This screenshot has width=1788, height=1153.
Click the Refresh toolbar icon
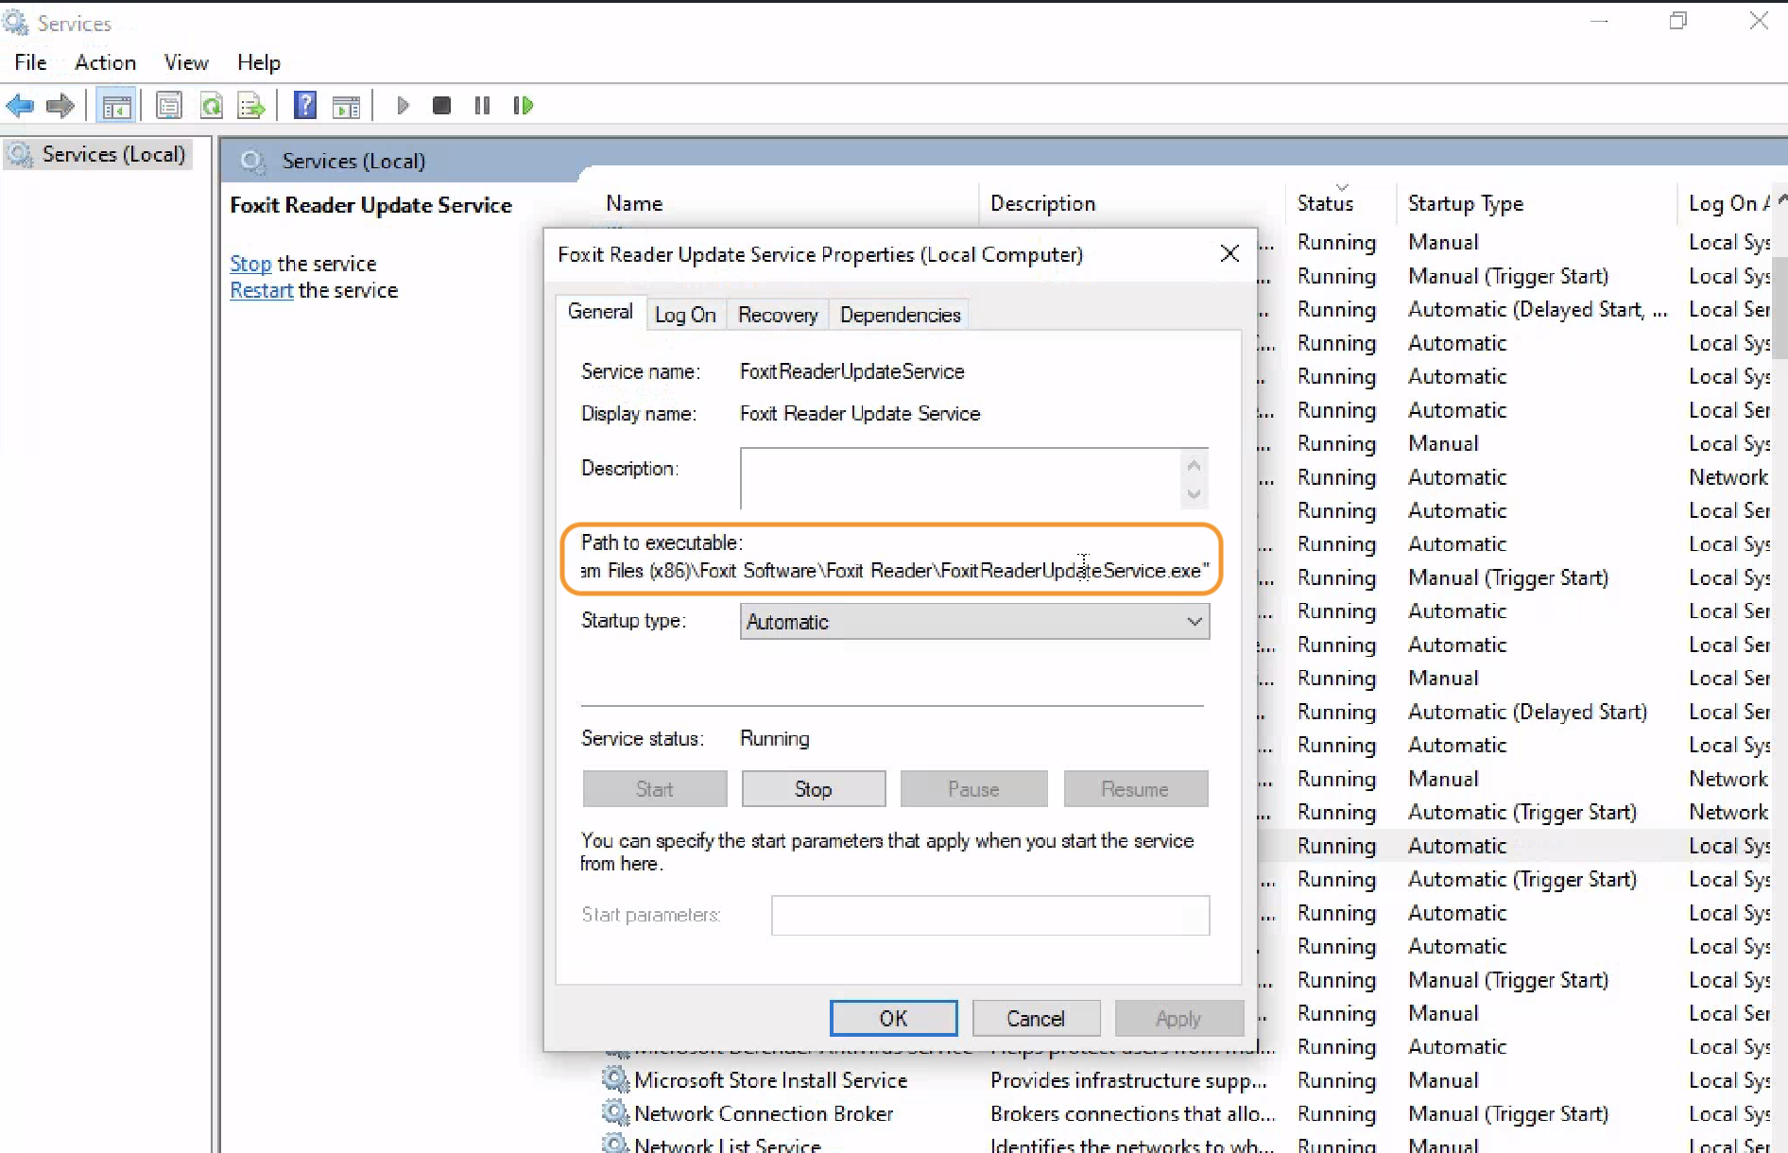211,106
